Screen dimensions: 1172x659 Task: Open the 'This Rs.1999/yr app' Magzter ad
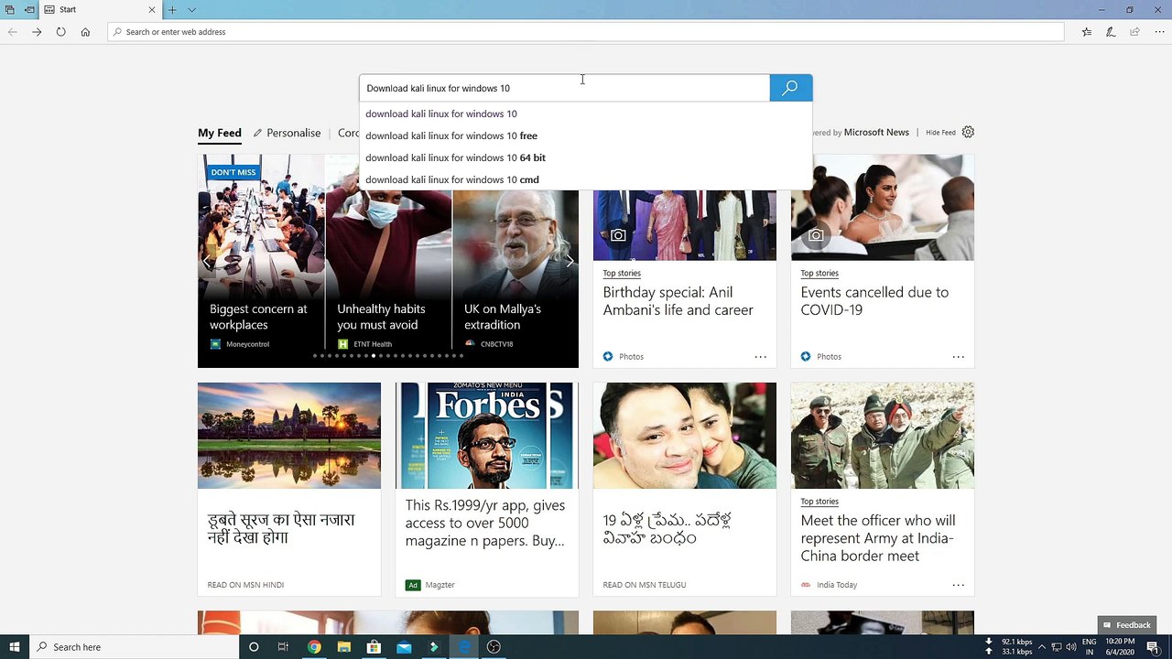point(485,523)
